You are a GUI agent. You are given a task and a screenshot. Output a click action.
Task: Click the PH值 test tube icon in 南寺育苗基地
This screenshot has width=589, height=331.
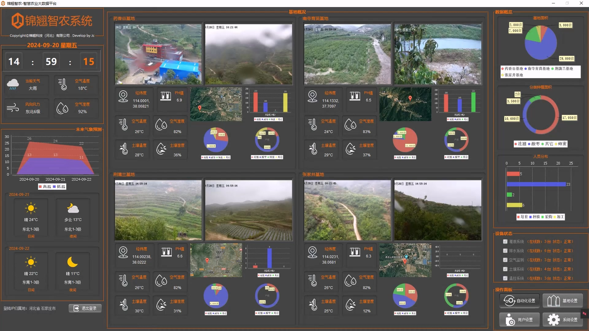coord(355,96)
